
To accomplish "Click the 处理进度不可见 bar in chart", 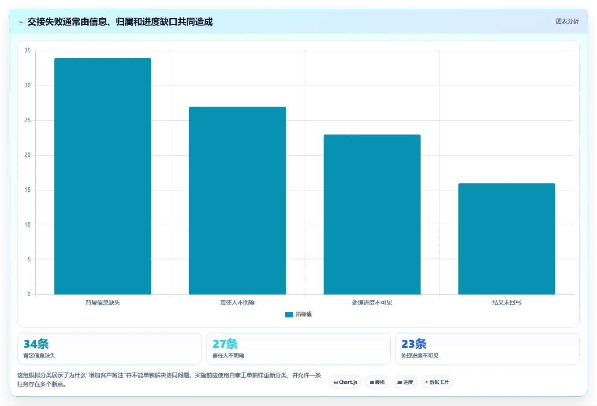I will pos(372,215).
